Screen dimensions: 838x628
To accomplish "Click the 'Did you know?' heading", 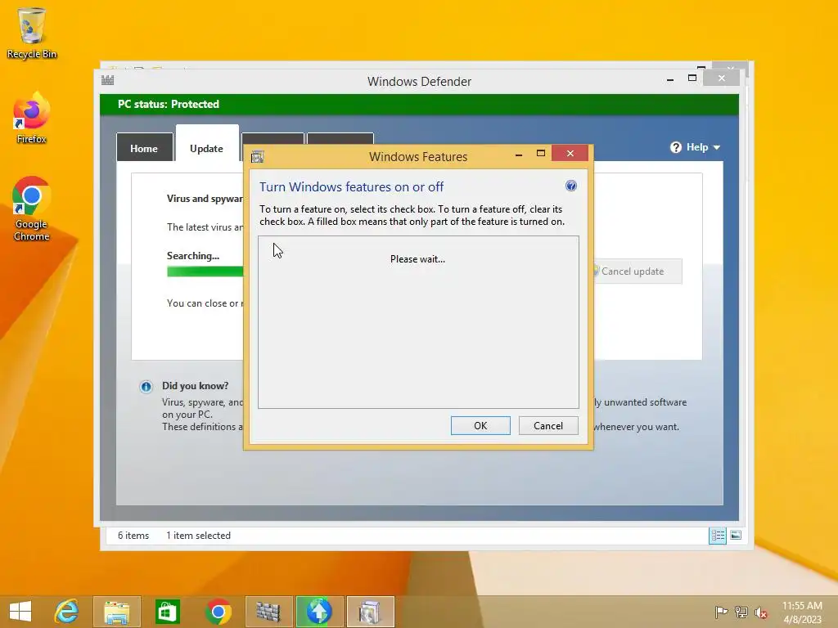I will pos(195,386).
